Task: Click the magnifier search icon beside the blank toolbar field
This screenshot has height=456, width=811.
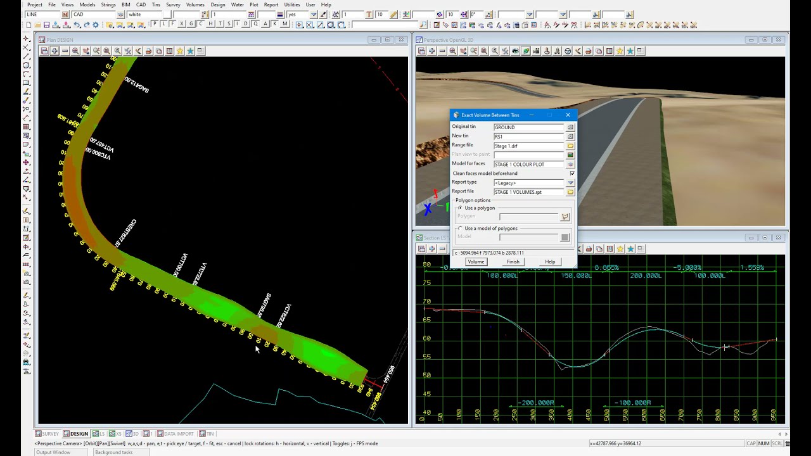Action: click(x=423, y=25)
